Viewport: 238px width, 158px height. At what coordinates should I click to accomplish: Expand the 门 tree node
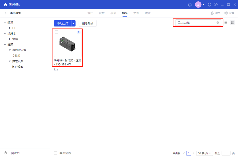10,28
